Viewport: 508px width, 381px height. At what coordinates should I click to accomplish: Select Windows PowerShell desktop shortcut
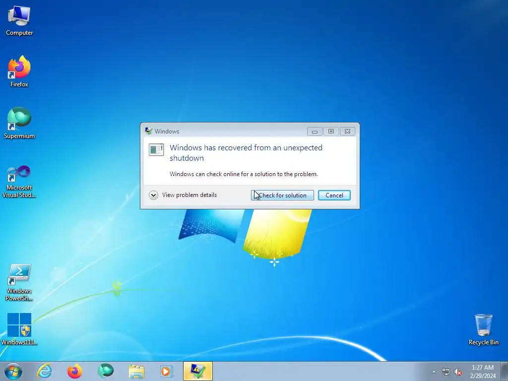click(19, 283)
